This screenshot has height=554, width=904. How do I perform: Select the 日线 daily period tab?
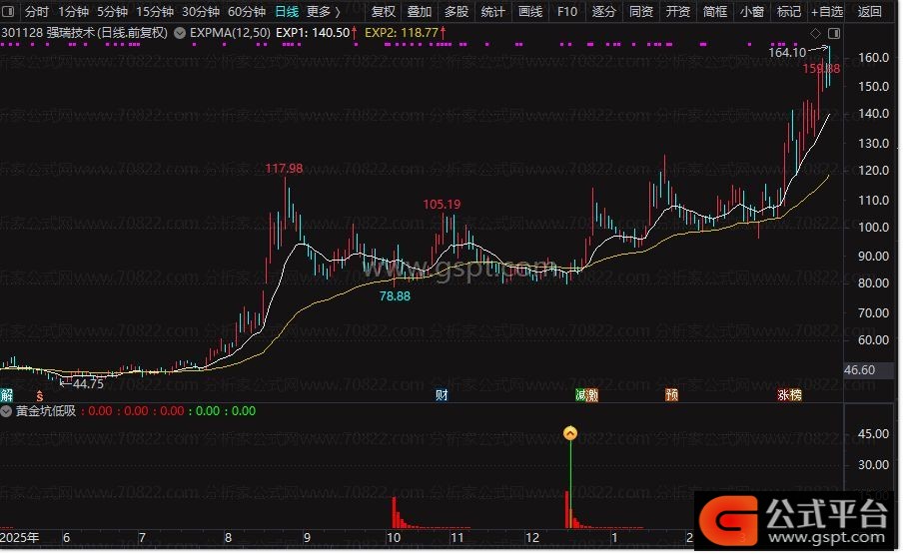[x=286, y=12]
